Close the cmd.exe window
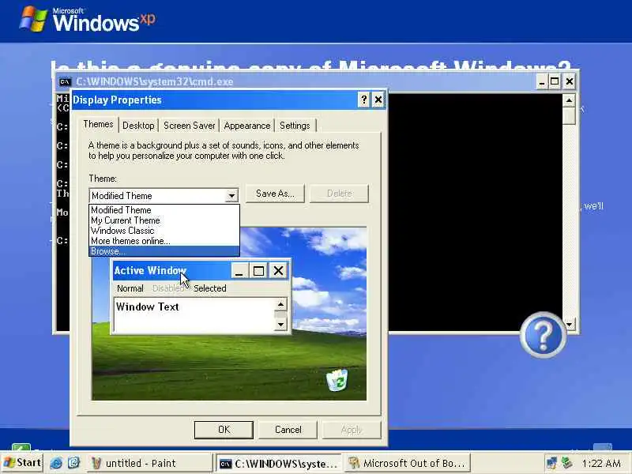Screen dimensions: 632x474 569,82
